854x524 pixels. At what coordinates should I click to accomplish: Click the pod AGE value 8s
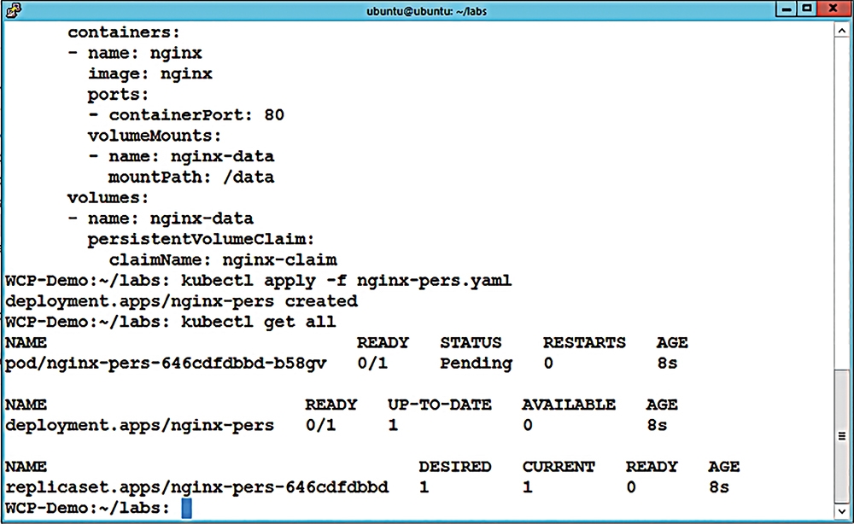667,364
